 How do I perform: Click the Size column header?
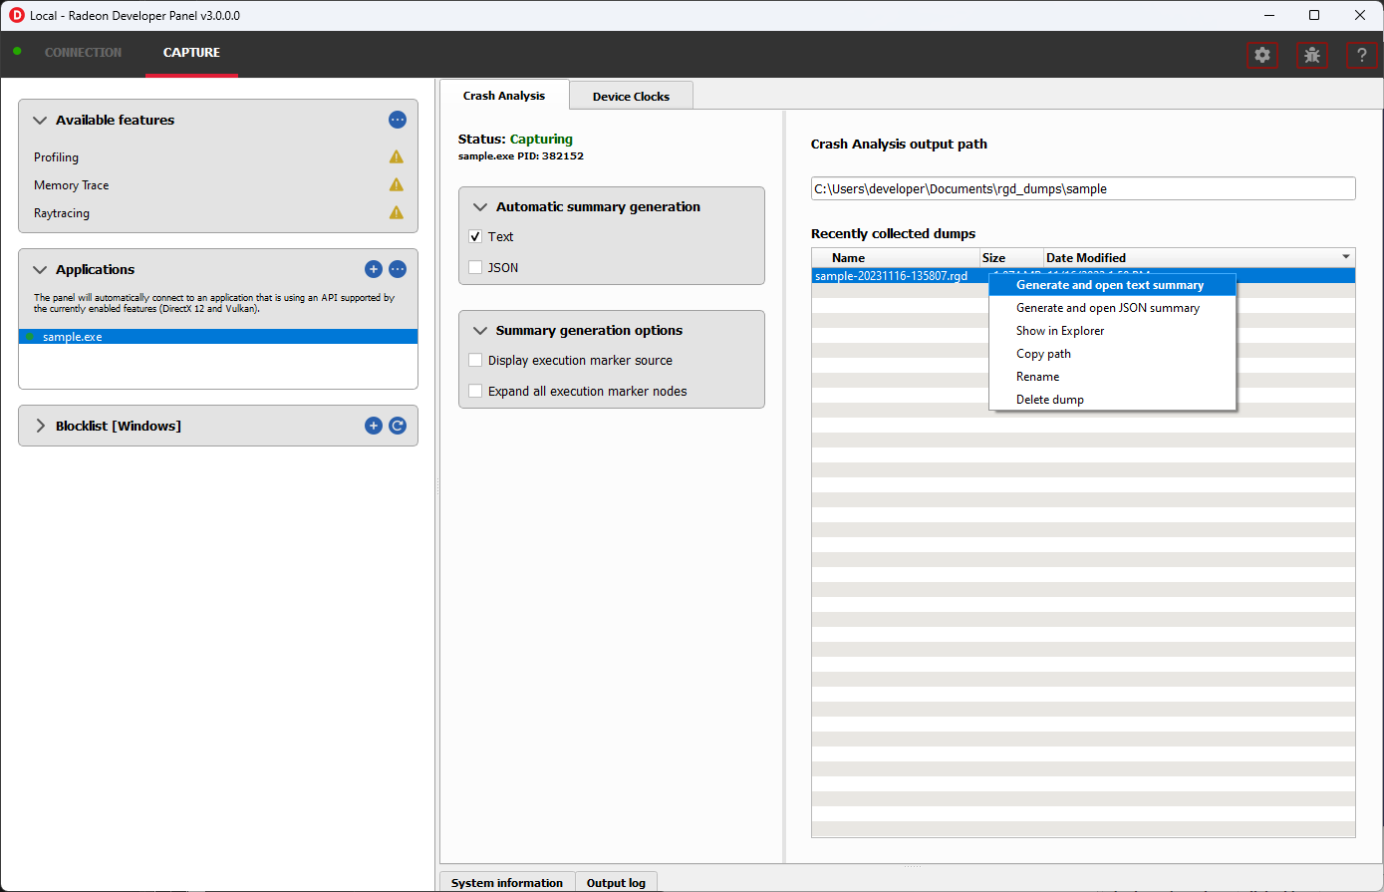tap(1012, 257)
